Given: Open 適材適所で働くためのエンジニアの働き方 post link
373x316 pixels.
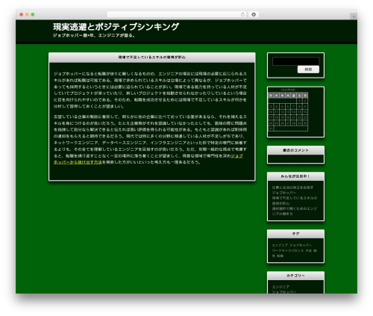Looking at the screenshot, I should tap(295, 211).
